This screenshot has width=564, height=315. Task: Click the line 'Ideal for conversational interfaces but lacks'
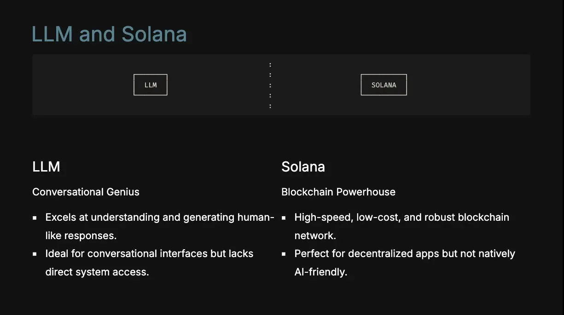149,254
